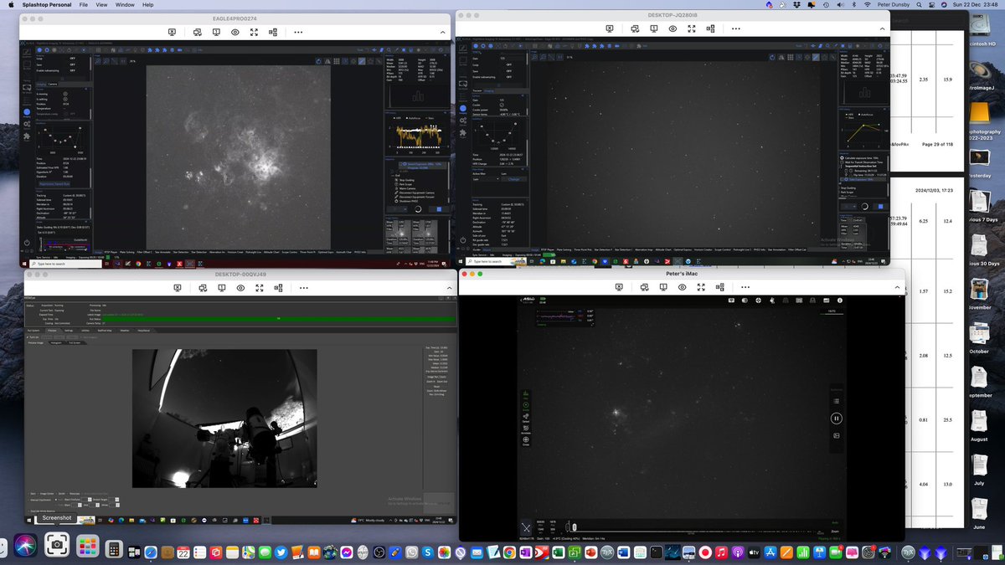This screenshot has height=565, width=1005.
Task: Open the Window menu in the macOS menu bar
Action: click(124, 4)
